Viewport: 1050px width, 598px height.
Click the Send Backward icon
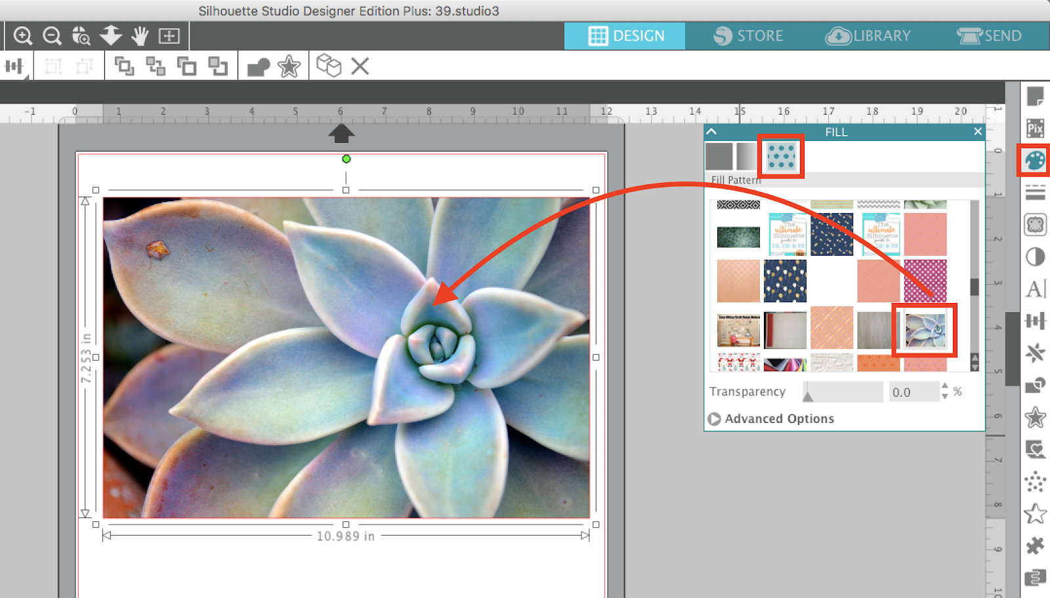(x=218, y=66)
